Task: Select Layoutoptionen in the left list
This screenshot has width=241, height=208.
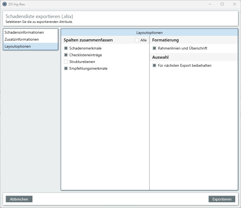Action: (x=18, y=46)
